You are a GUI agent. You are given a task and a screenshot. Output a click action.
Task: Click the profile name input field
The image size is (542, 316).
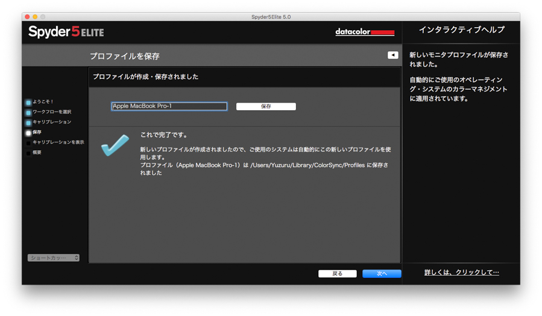pyautogui.click(x=169, y=106)
